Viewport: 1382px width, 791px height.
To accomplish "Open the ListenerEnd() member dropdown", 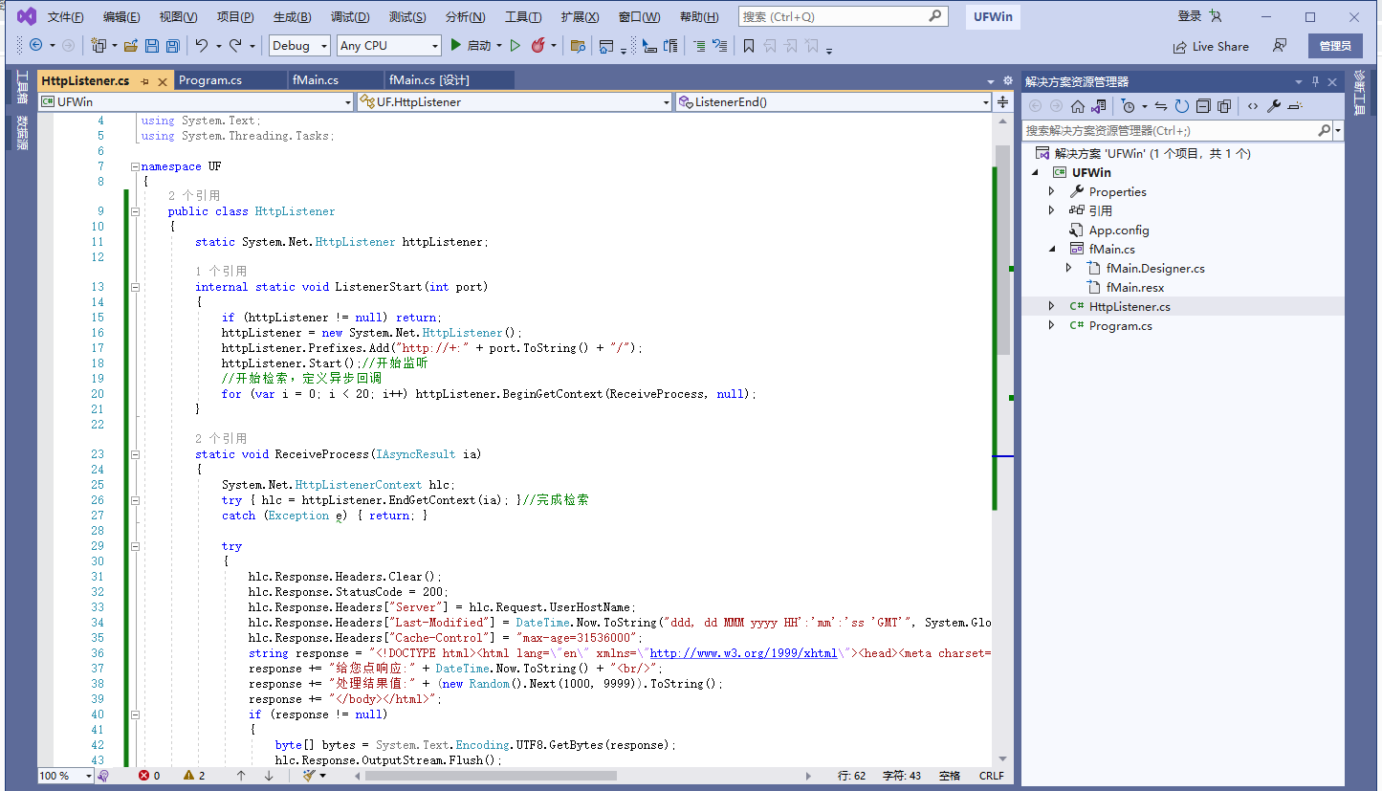I will tap(833, 101).
